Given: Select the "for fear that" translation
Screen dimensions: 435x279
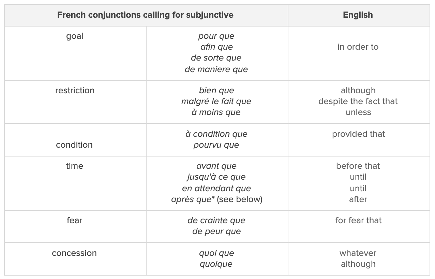Looking at the screenshot, I should (x=358, y=220).
